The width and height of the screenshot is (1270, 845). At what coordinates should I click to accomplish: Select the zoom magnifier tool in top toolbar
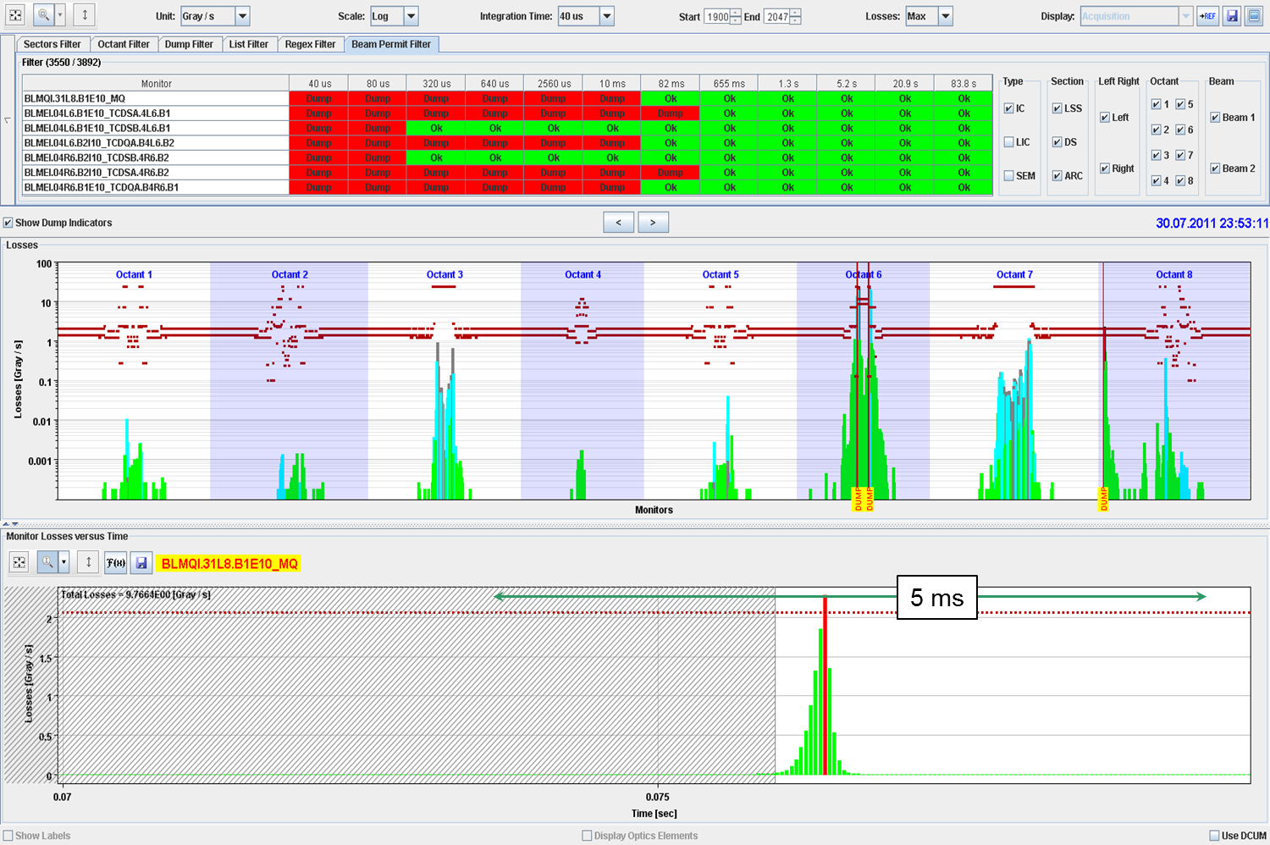[x=43, y=15]
